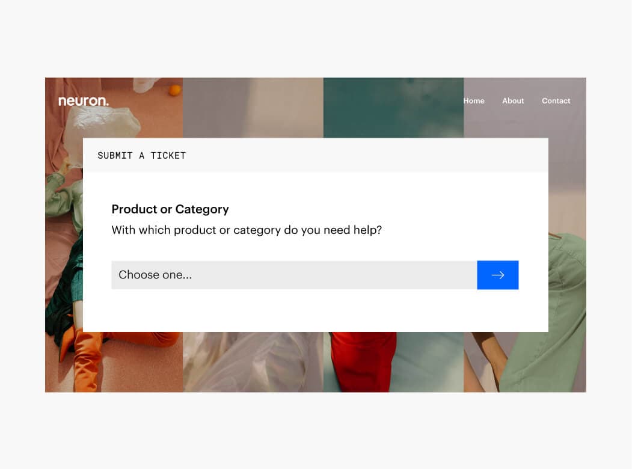Screen dimensions: 632x469
Task: Click the sheer fabric background panel
Action: [253, 362]
